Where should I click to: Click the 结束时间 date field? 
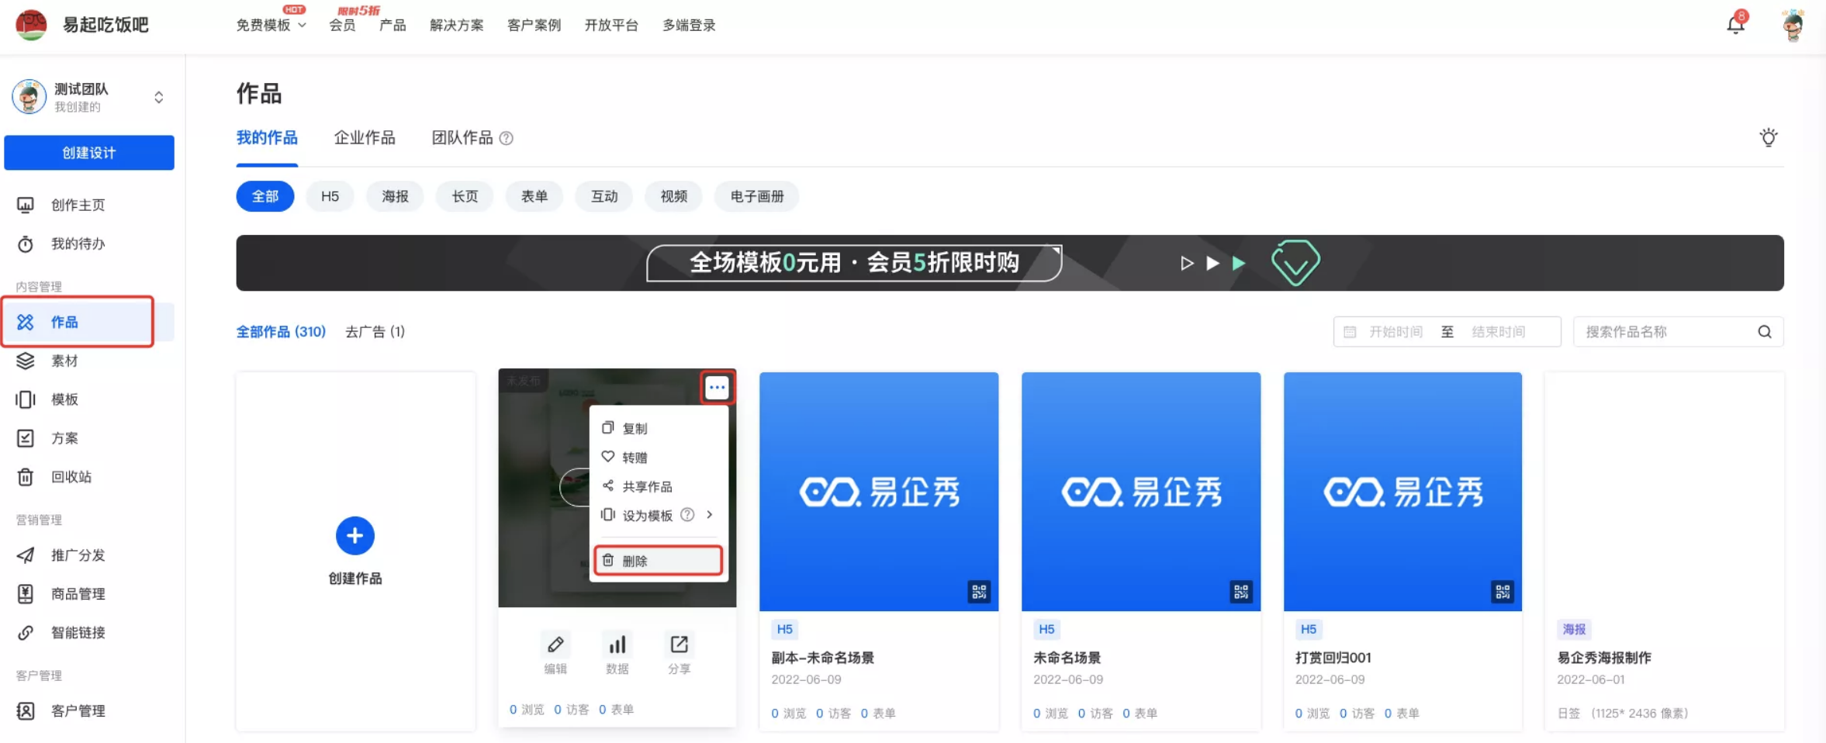(1499, 332)
